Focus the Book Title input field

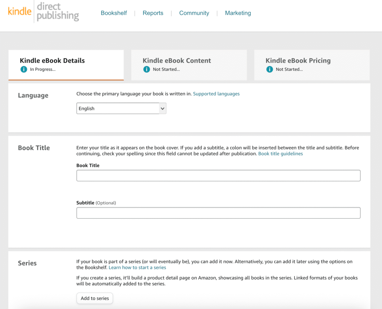click(x=219, y=176)
